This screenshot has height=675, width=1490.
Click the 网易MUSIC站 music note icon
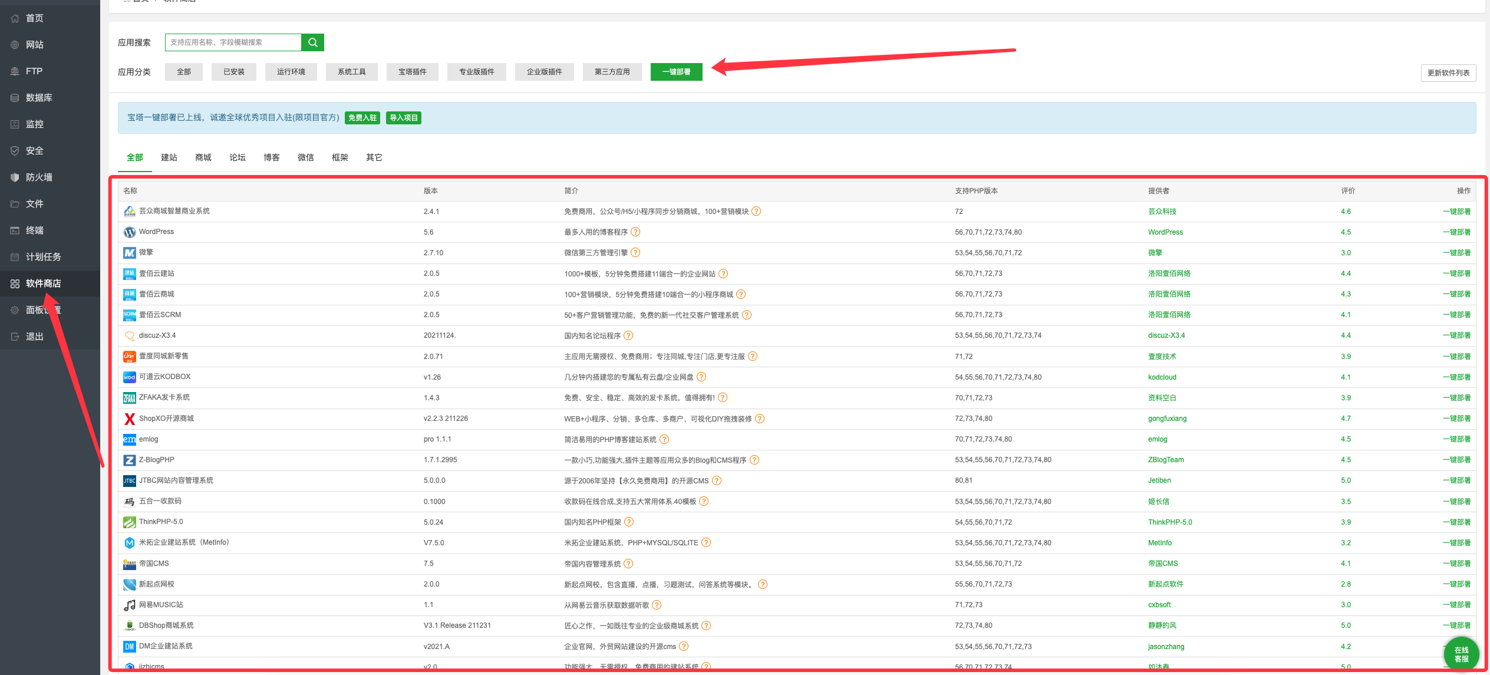tap(130, 605)
